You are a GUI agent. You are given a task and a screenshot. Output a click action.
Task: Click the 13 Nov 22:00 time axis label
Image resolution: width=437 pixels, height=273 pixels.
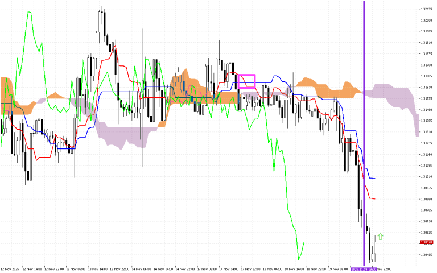tap(119, 270)
